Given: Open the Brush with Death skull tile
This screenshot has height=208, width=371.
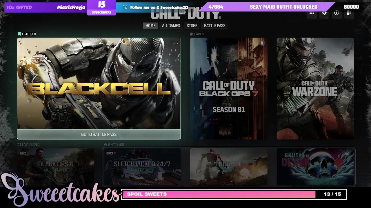Looking at the screenshot, I should click(315, 167).
